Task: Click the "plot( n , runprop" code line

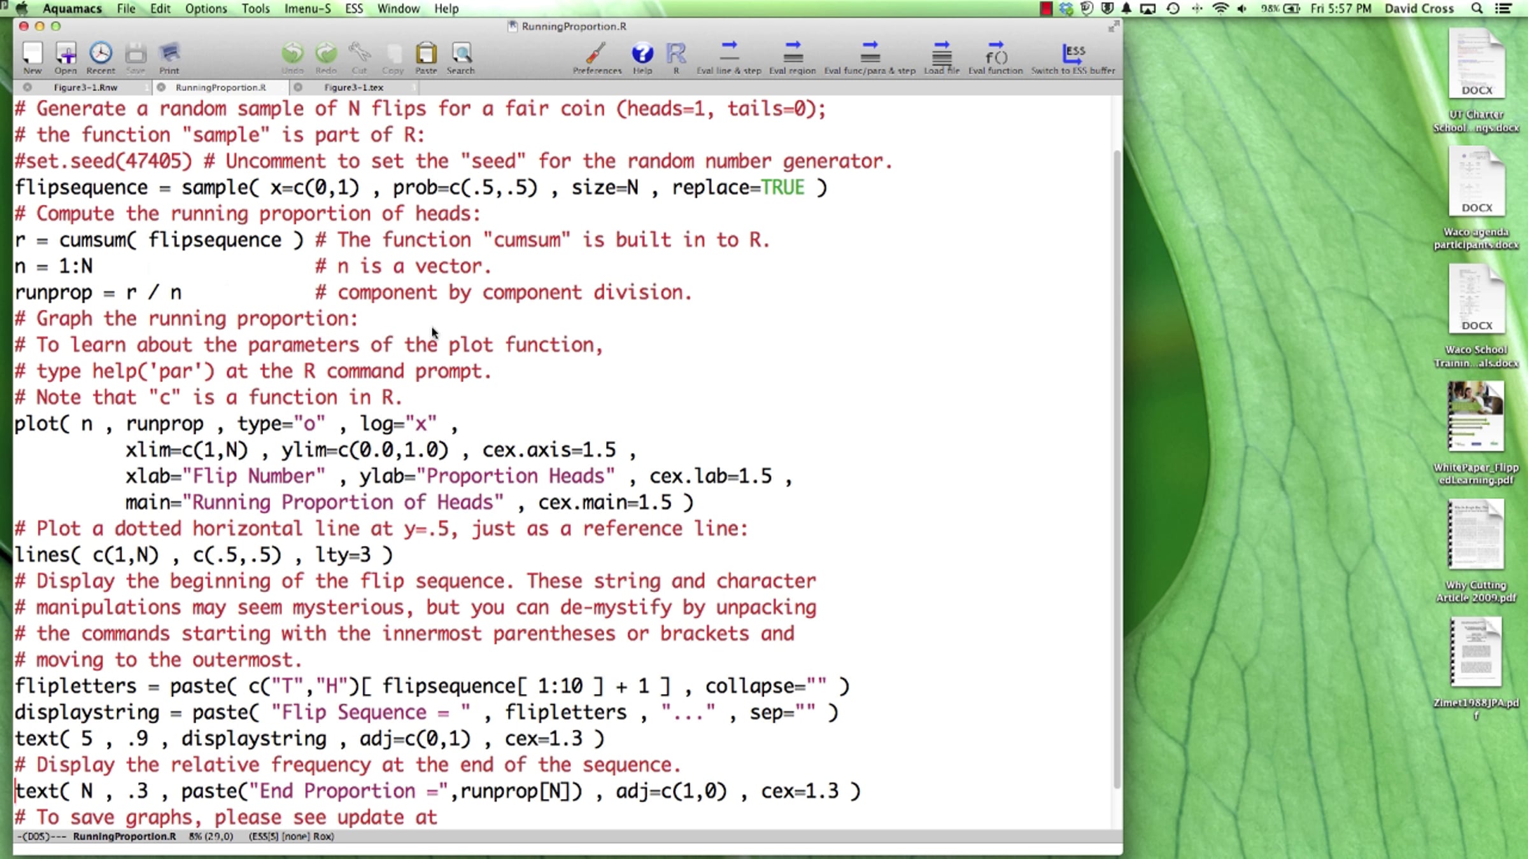Action: coord(236,424)
